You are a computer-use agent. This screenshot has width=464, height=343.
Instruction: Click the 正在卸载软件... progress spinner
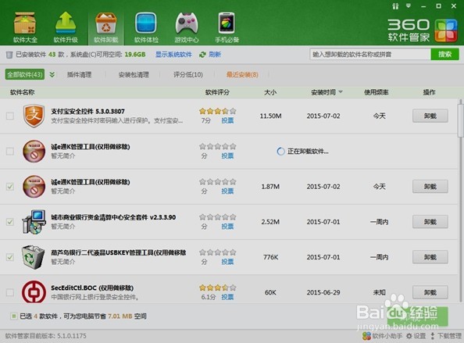pyautogui.click(x=280, y=152)
